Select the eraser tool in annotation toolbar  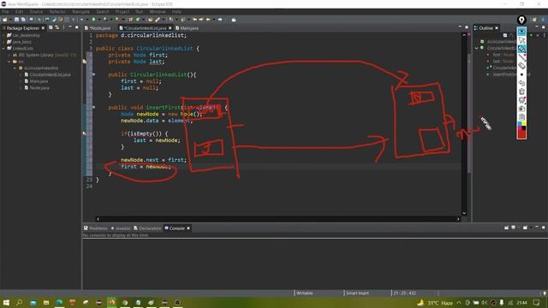[521, 66]
